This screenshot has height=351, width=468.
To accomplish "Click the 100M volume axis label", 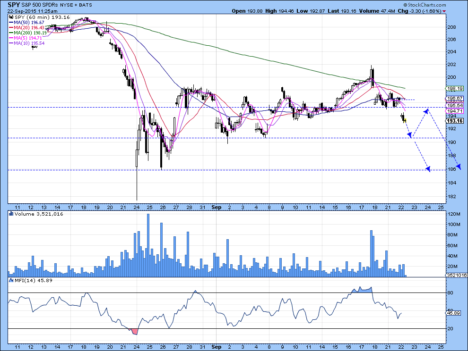I will pos(454,225).
